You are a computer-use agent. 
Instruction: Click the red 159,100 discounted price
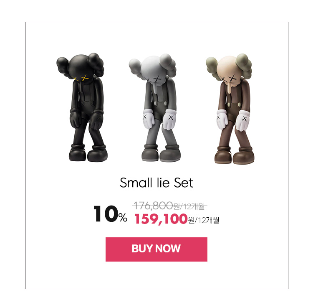(161, 219)
